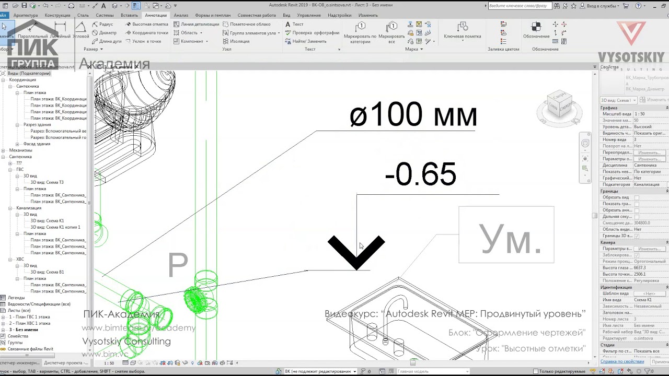669x376 pixels.
Task: Activate Spot Elevation (Высотная отметка) tool
Action: point(147,25)
